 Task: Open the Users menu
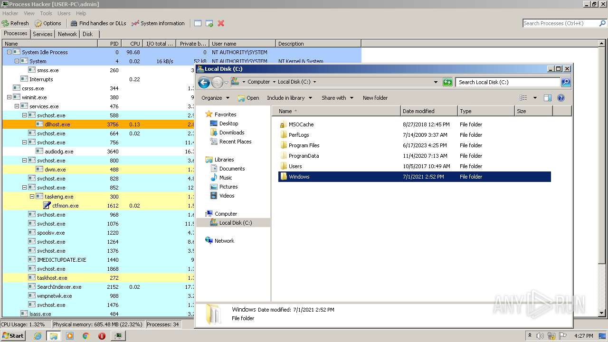coord(64,13)
